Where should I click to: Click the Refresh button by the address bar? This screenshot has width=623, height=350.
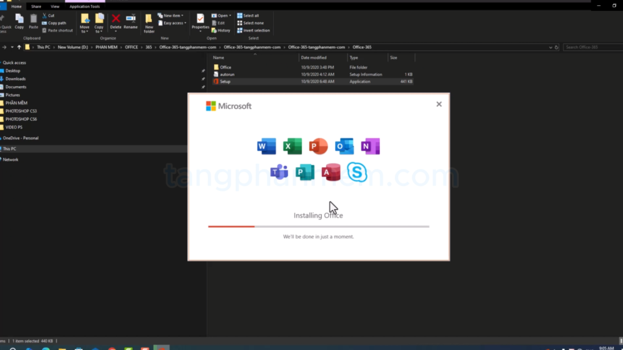556,47
